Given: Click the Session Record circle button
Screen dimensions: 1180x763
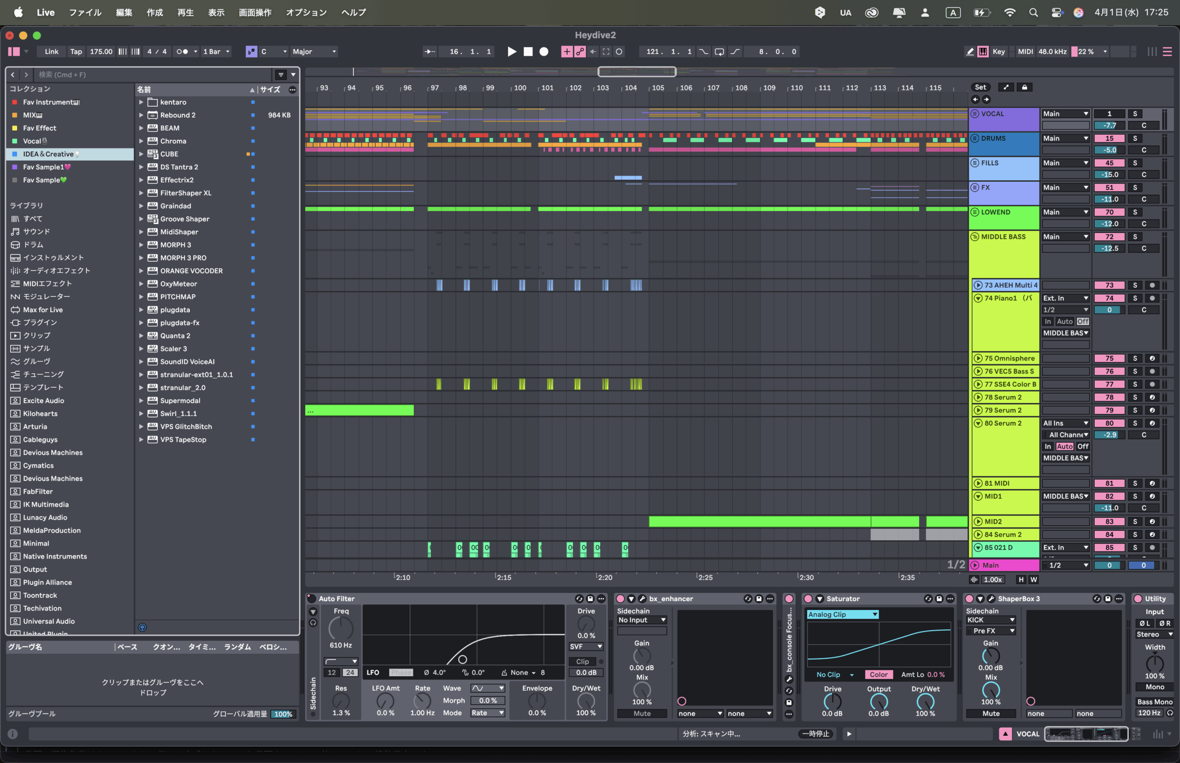Looking at the screenshot, I should (x=619, y=52).
